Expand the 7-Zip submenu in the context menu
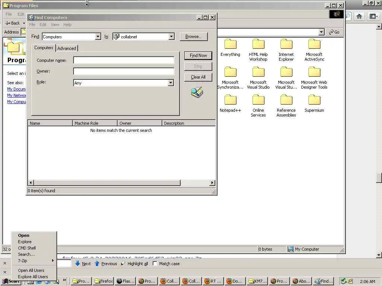The width and height of the screenshot is (382, 286). point(35,261)
